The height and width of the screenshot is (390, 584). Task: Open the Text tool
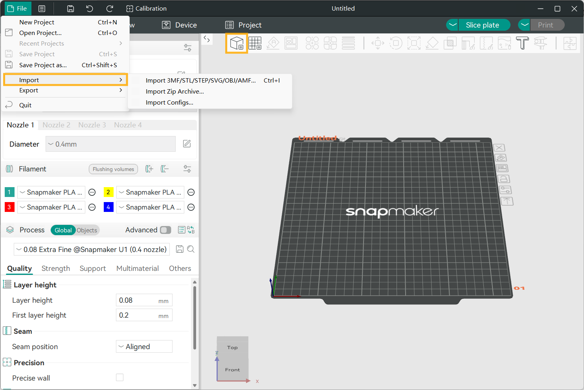522,43
